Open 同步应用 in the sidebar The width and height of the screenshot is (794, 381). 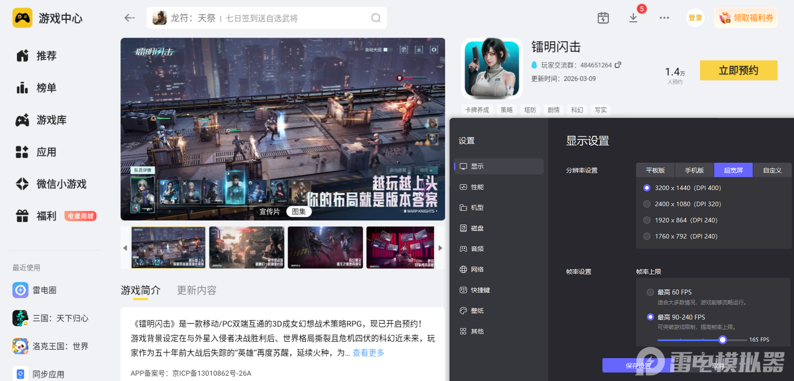39,374
